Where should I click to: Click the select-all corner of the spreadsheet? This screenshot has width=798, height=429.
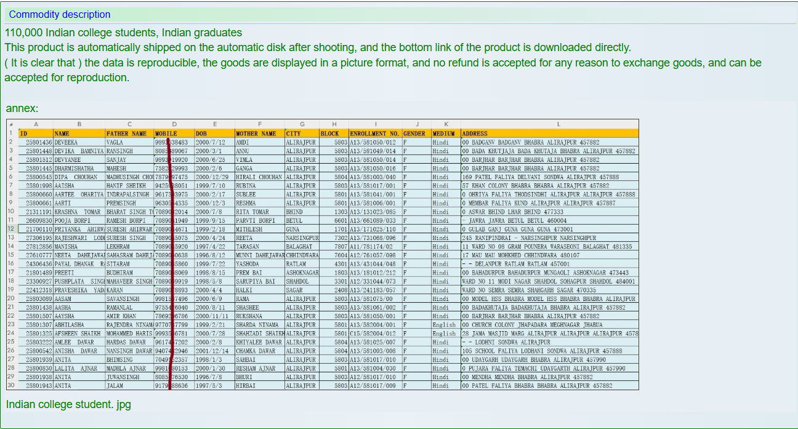click(11, 124)
